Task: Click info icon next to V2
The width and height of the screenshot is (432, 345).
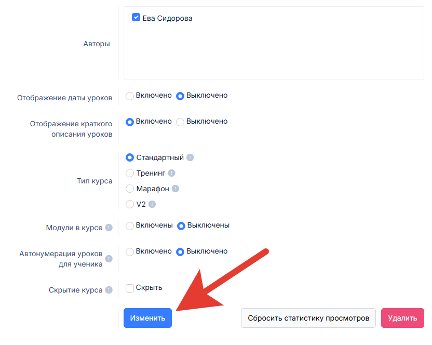Action: [x=152, y=204]
